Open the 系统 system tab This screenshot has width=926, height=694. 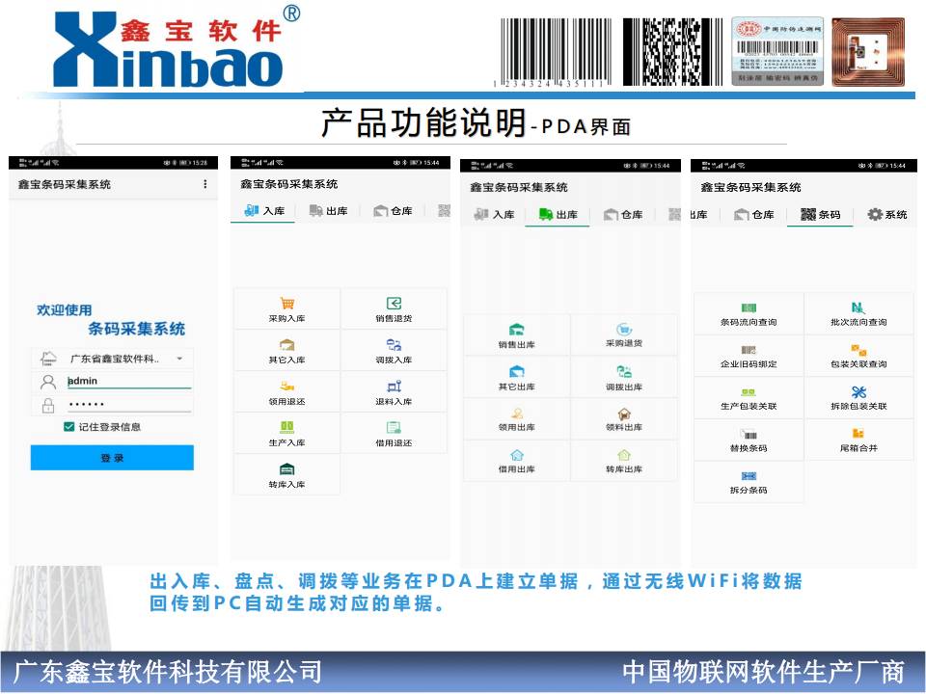coord(887,214)
